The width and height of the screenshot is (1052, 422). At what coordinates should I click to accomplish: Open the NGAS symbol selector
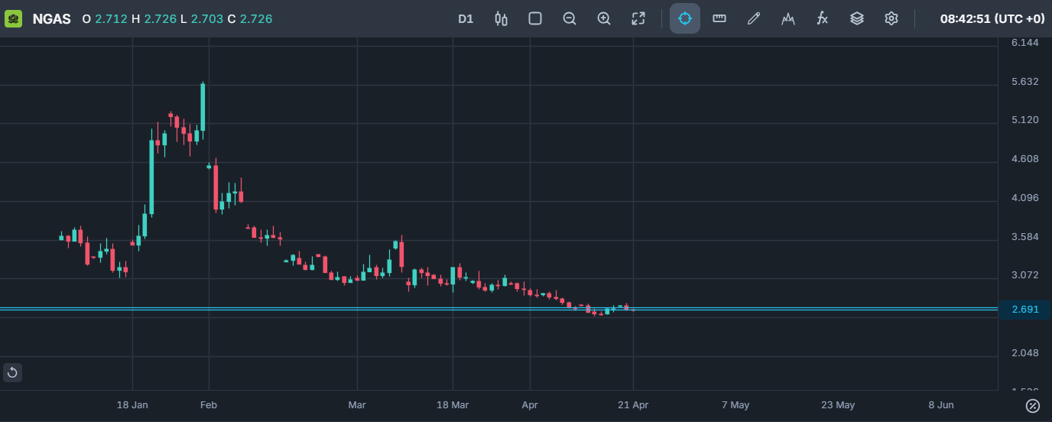tap(51, 18)
